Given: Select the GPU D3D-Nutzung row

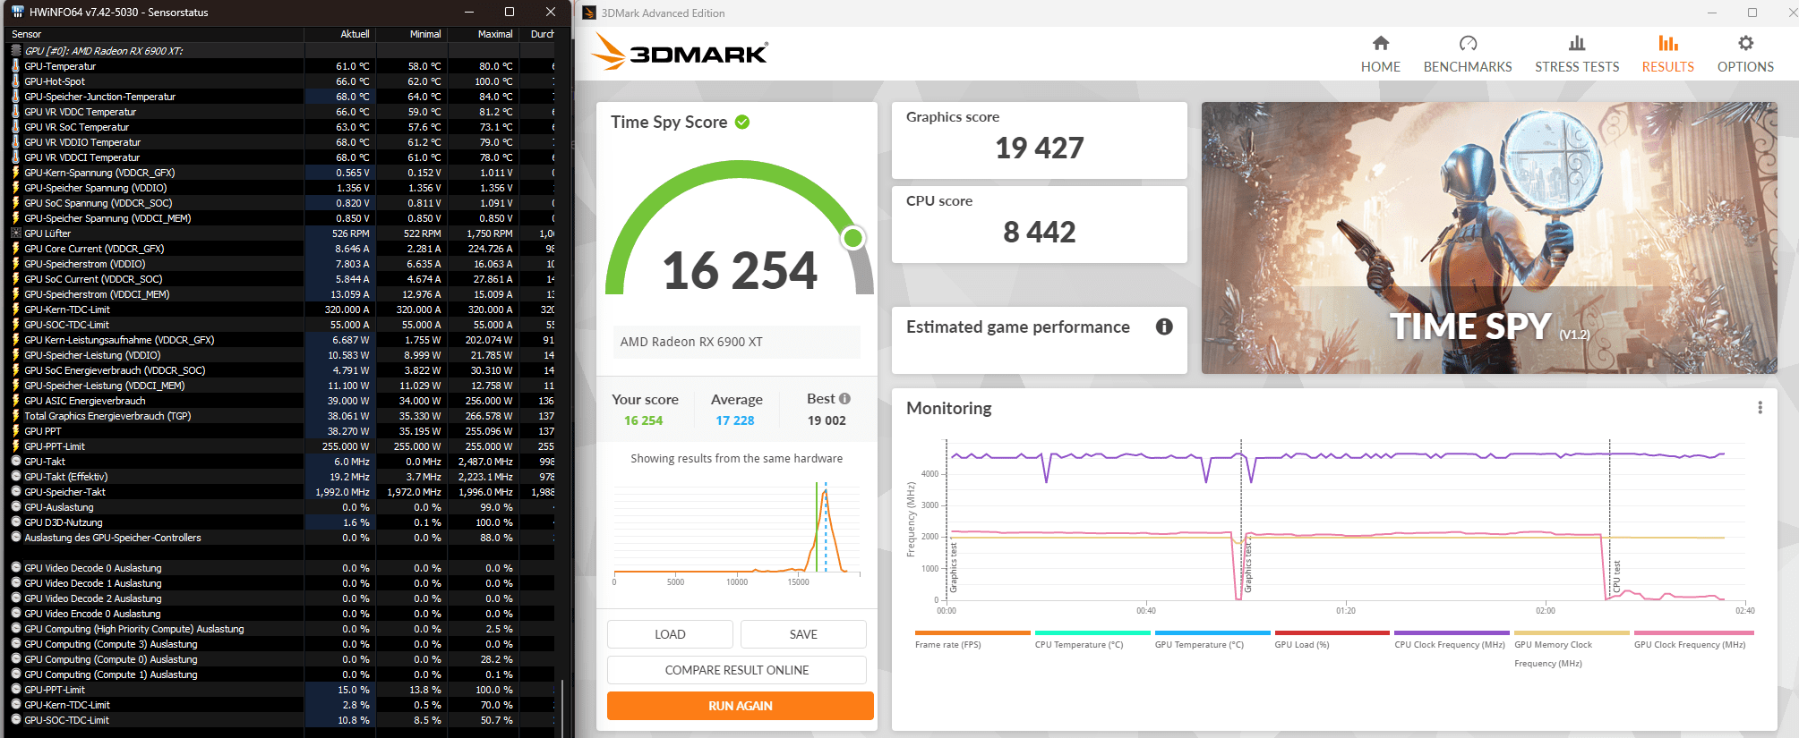Looking at the screenshot, I should tap(282, 522).
